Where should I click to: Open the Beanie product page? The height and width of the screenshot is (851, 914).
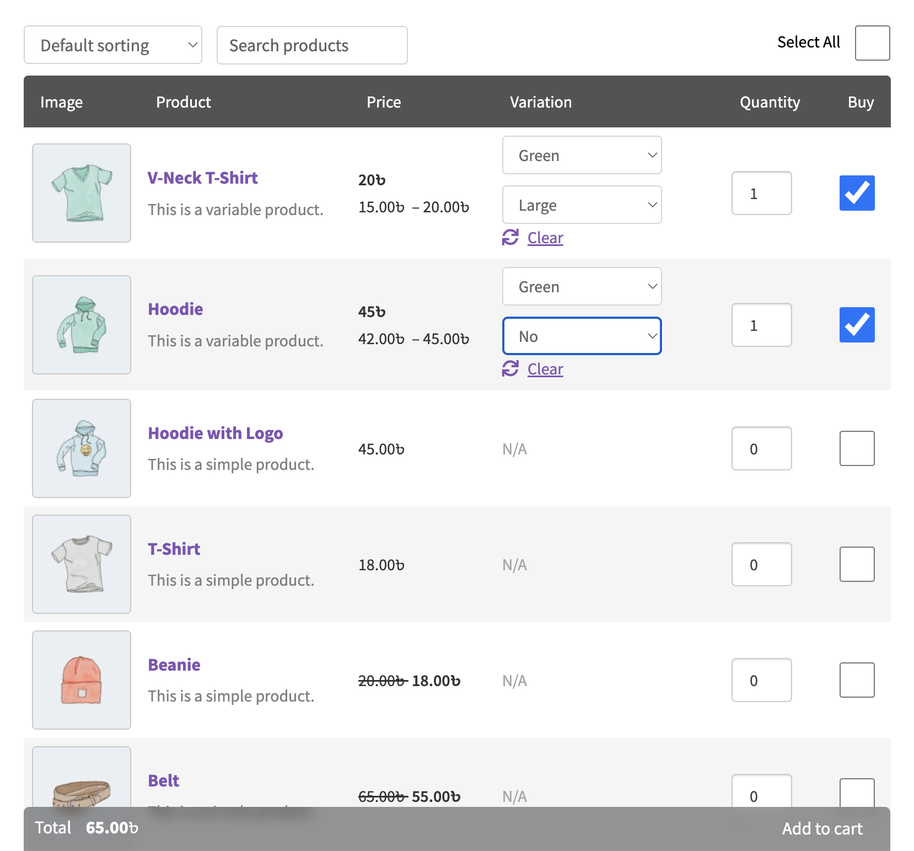click(174, 665)
